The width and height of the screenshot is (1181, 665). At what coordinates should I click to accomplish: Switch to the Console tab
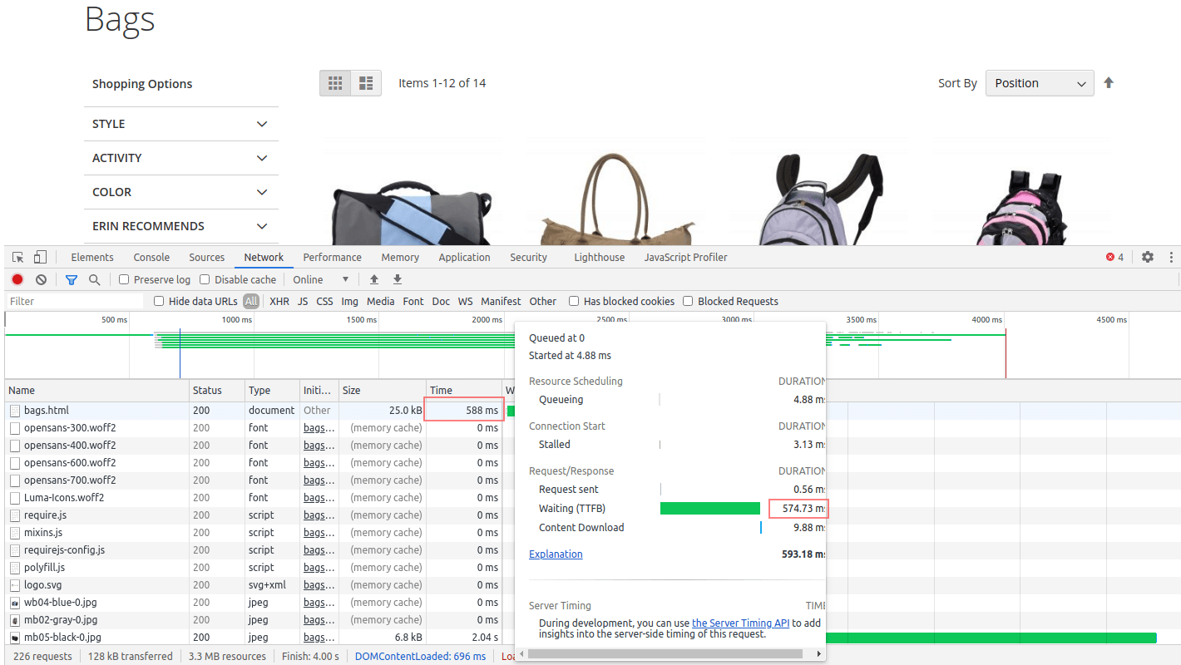(x=151, y=257)
